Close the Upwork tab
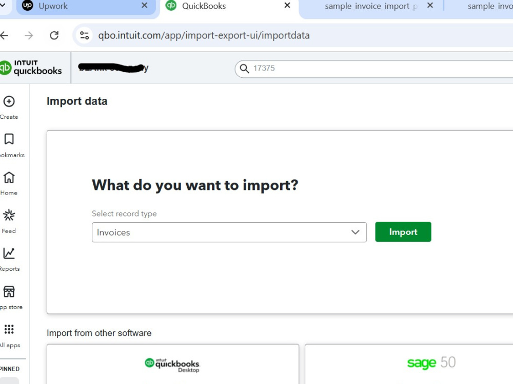 point(144,5)
